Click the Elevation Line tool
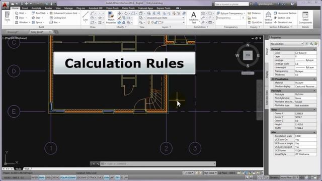The height and width of the screenshot is (181, 322). tap(283, 22)
